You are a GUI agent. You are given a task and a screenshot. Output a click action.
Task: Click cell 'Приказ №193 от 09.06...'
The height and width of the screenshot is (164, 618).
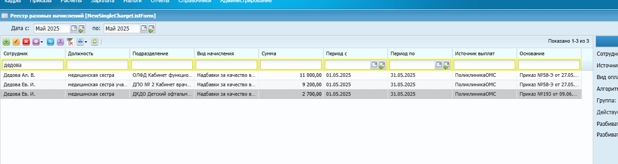point(549,94)
